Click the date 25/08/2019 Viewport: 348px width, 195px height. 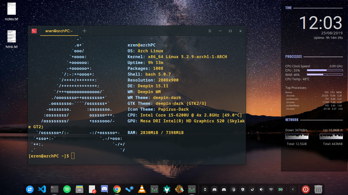332,33
